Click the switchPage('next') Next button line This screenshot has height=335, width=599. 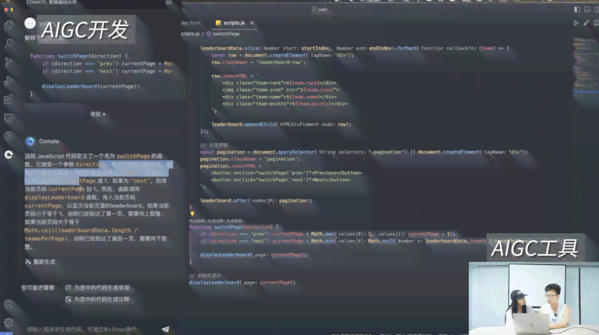point(281,180)
